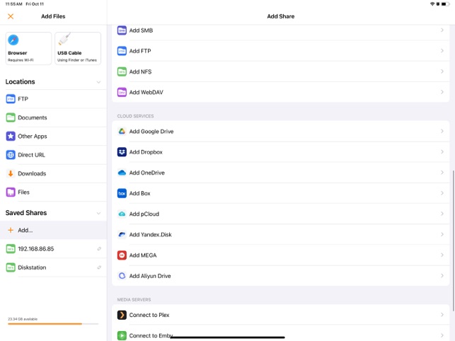This screenshot has height=341, width=455.
Task: Tap the plus icon next to Add...
Action: (11, 230)
